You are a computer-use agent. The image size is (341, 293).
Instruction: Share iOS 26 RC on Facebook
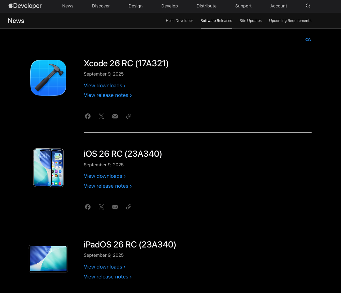coord(88,207)
